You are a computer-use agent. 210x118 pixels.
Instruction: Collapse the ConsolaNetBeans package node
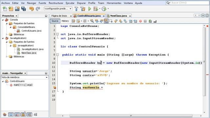10,27
